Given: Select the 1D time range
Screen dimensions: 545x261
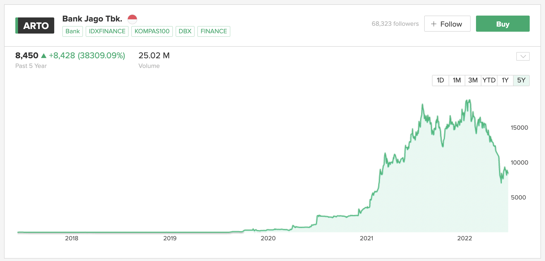Looking at the screenshot, I should pos(440,80).
